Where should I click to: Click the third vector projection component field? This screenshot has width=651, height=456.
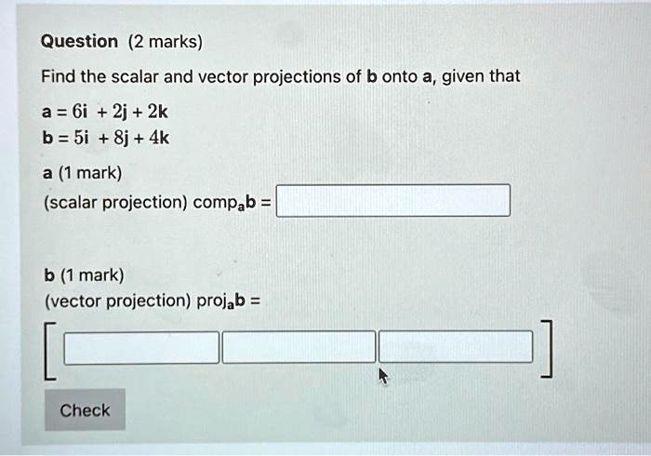456,346
